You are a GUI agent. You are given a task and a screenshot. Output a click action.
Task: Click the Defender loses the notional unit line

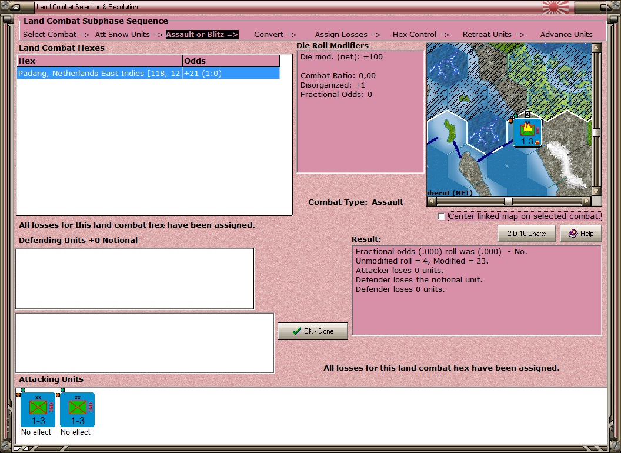pyautogui.click(x=419, y=280)
